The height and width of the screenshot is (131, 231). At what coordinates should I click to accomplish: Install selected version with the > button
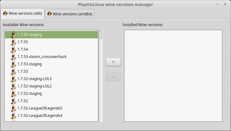(113, 62)
